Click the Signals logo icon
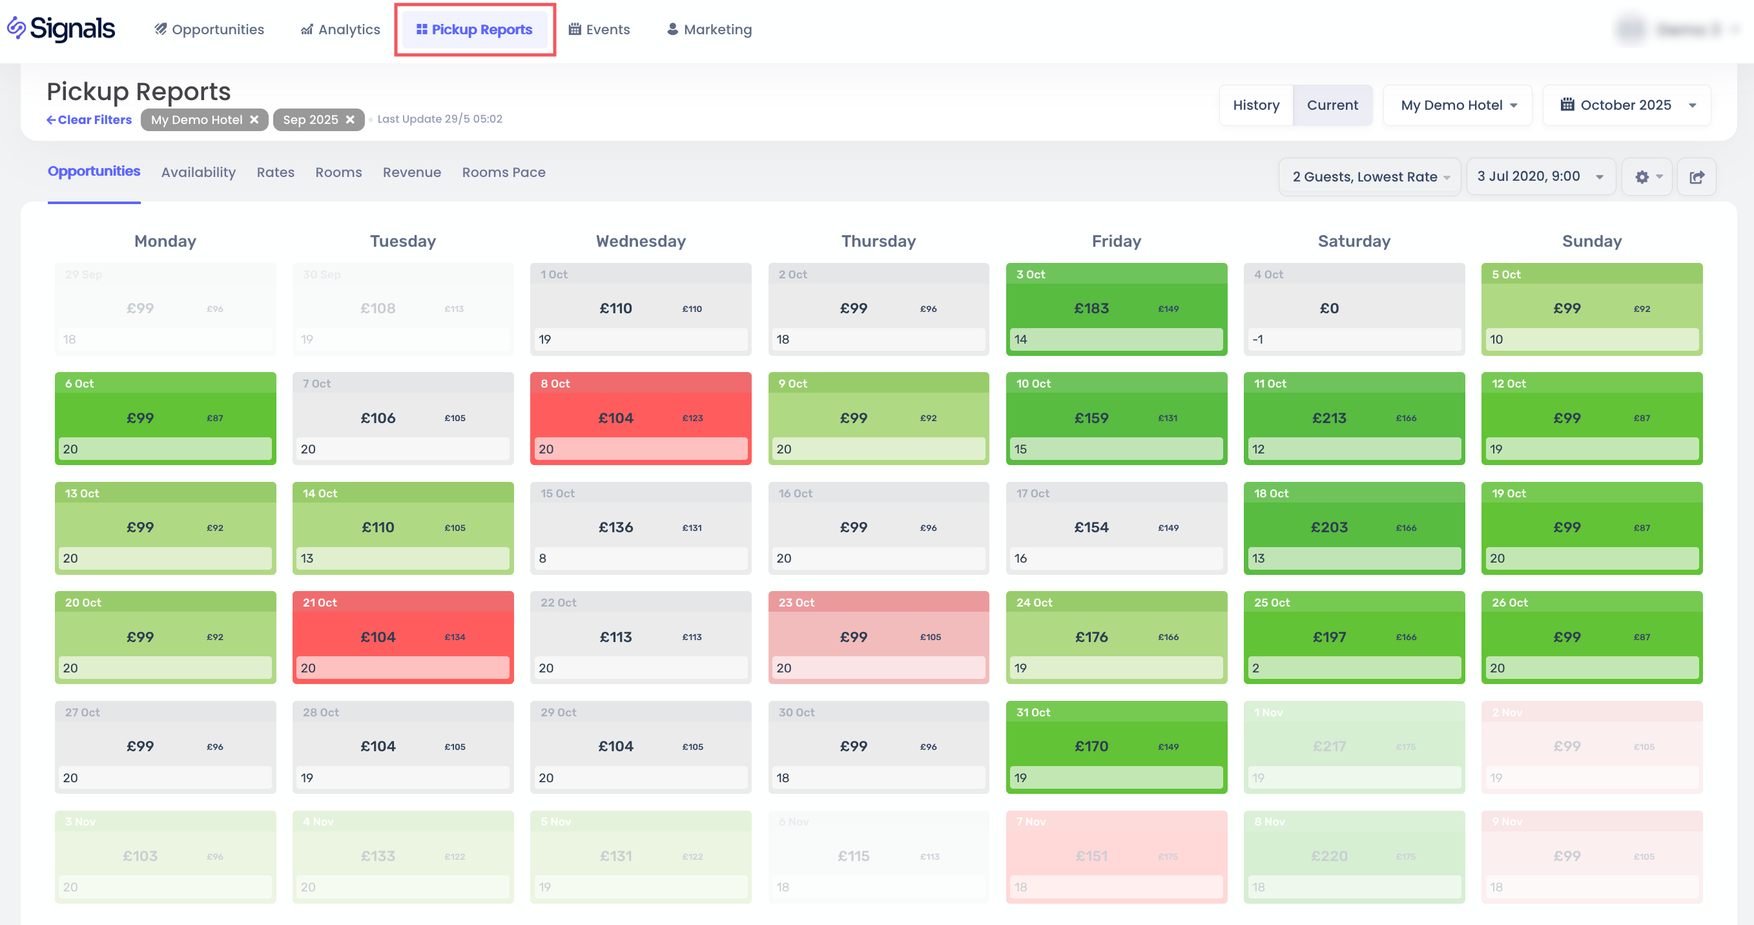This screenshot has width=1754, height=925. 16,28
